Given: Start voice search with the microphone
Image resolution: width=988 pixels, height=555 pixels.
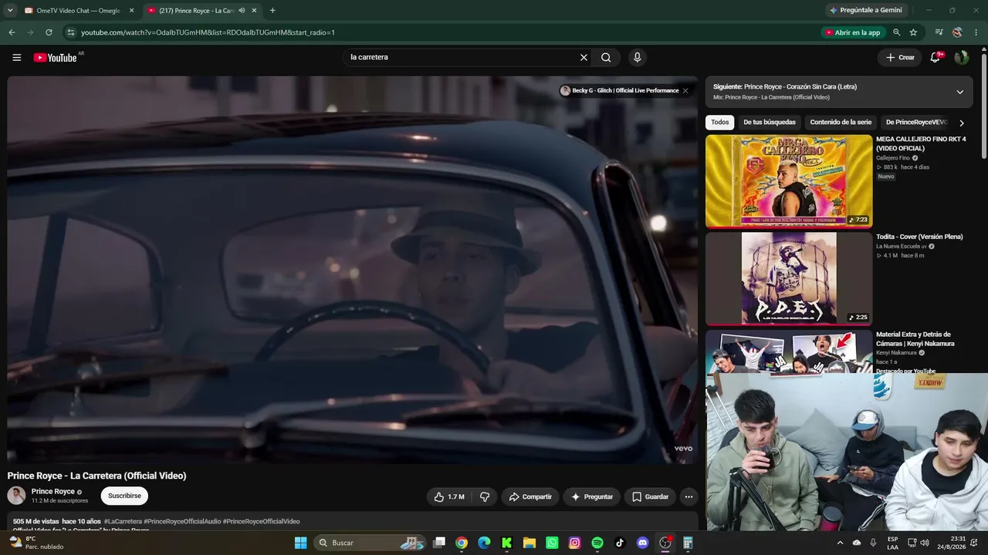Looking at the screenshot, I should (x=637, y=57).
